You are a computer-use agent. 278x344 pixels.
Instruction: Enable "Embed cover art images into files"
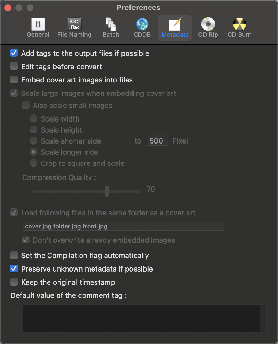14,79
